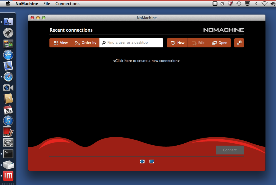Screen dimensions: 276x185
Task: Launch Safari from the Dock
Action: tap(8, 77)
